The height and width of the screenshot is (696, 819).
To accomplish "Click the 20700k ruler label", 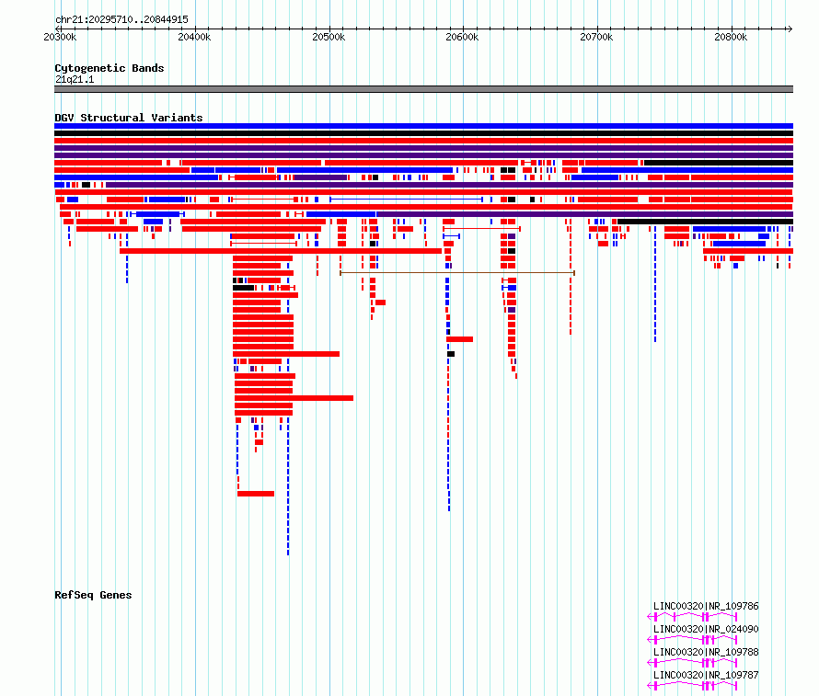I will coord(596,37).
